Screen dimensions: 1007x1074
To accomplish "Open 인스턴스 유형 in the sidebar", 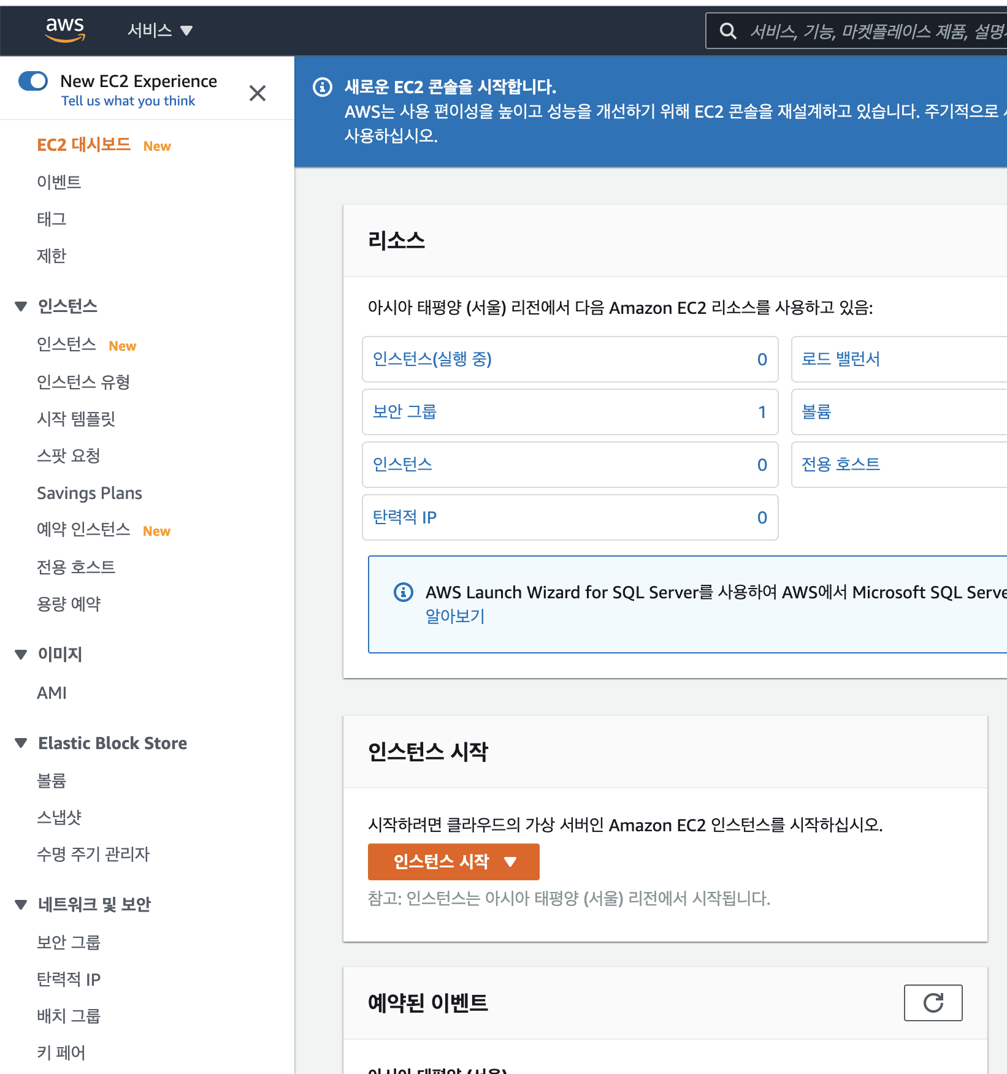I will click(83, 382).
